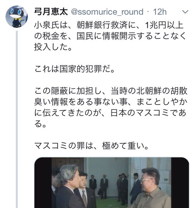Open the embedded photo thumbnail
This screenshot has width=195, height=208.
[x=112, y=183]
